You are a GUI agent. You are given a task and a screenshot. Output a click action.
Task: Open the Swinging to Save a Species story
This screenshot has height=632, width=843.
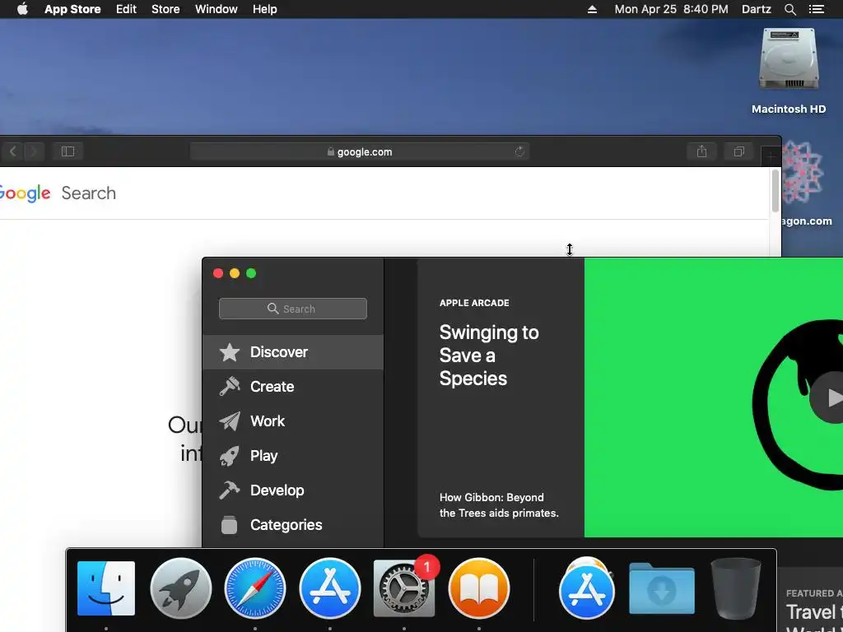(x=489, y=355)
